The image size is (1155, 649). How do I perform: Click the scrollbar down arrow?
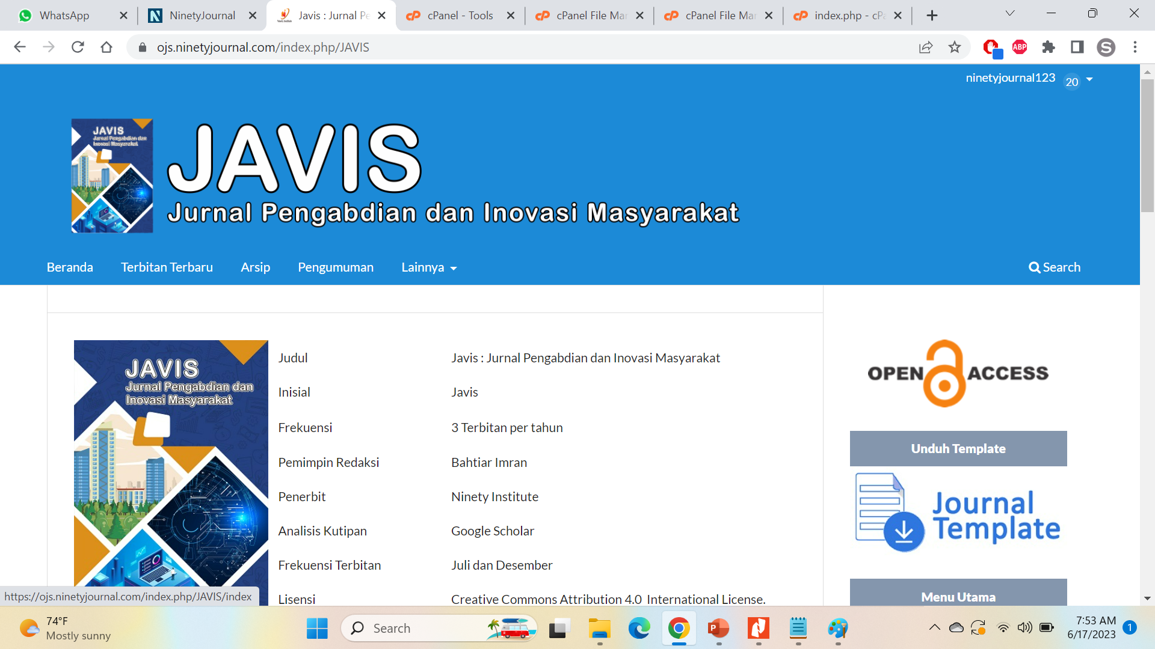(x=1147, y=599)
